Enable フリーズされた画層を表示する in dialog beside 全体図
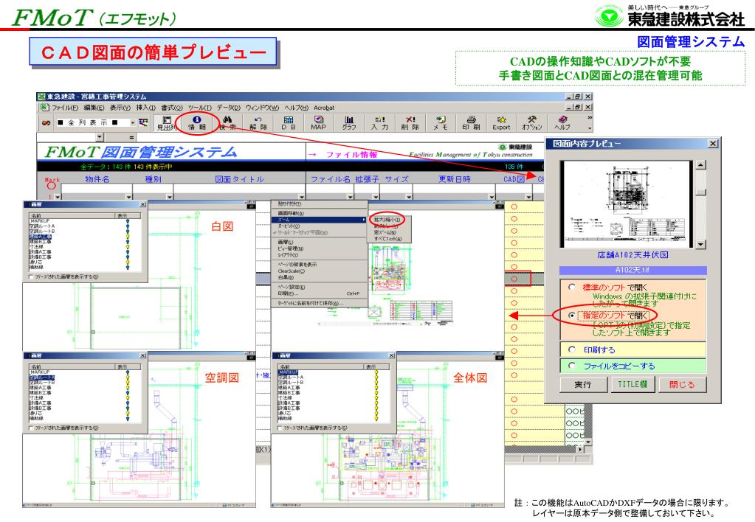This screenshot has width=755, height=522. pyautogui.click(x=280, y=428)
